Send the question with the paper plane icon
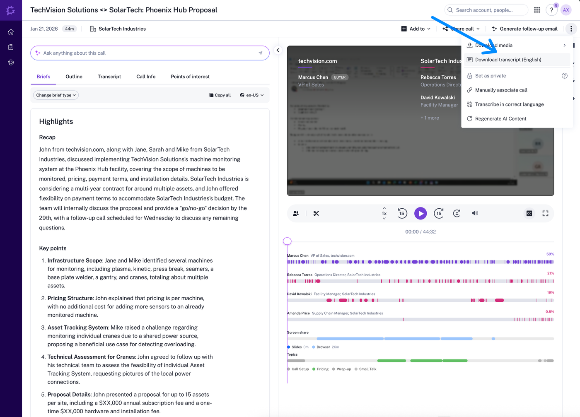The height and width of the screenshot is (417, 580). coord(261,53)
